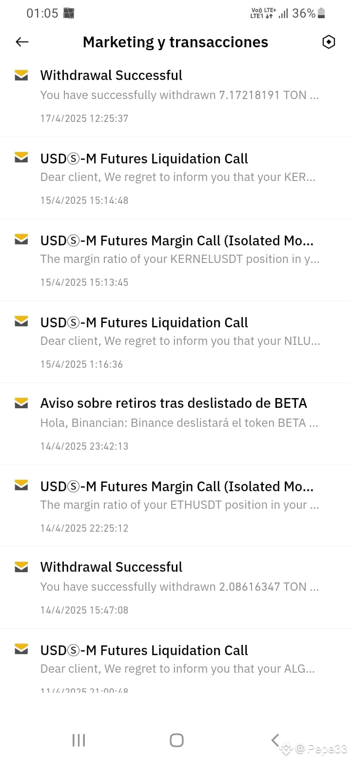Tap envelope icon beside ETHUSDT margin call
Screen dimensions: 351x761
pos(21,485)
